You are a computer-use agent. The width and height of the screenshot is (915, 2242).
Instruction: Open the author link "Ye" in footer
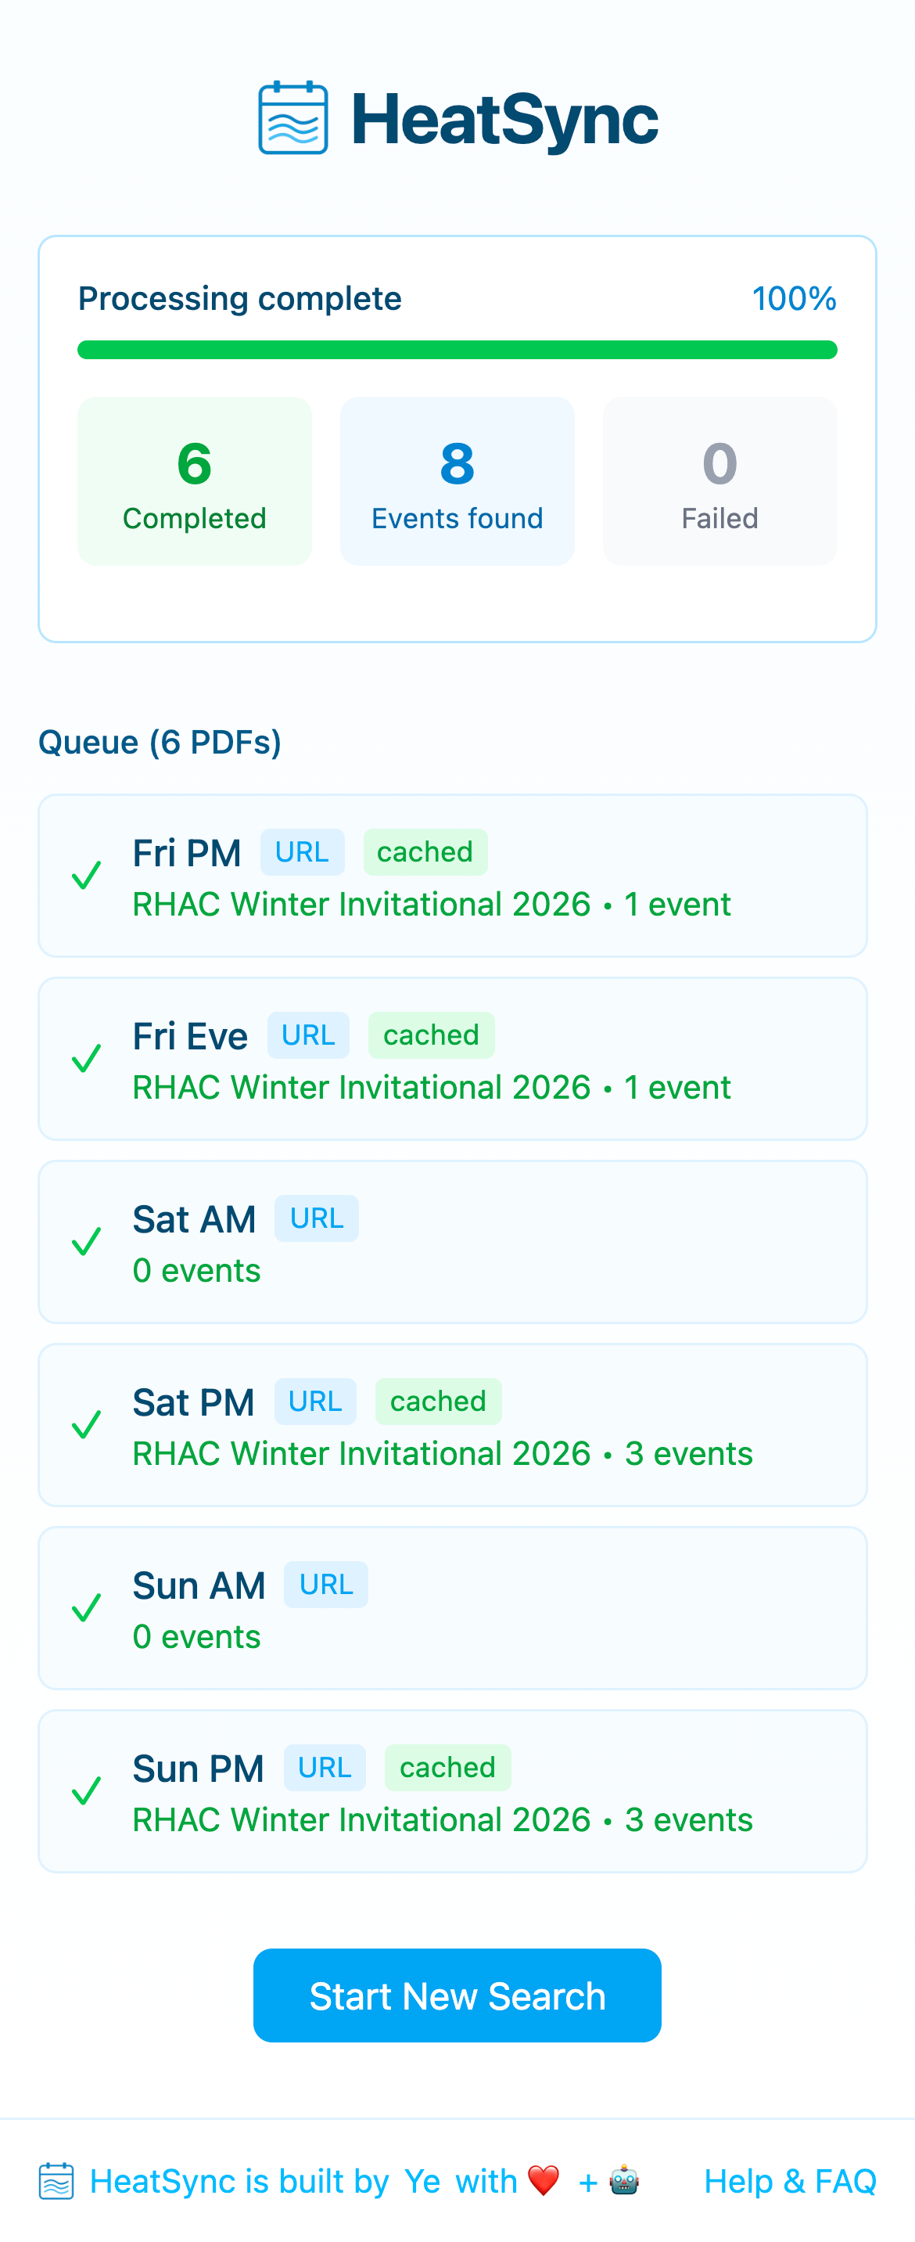click(422, 2181)
